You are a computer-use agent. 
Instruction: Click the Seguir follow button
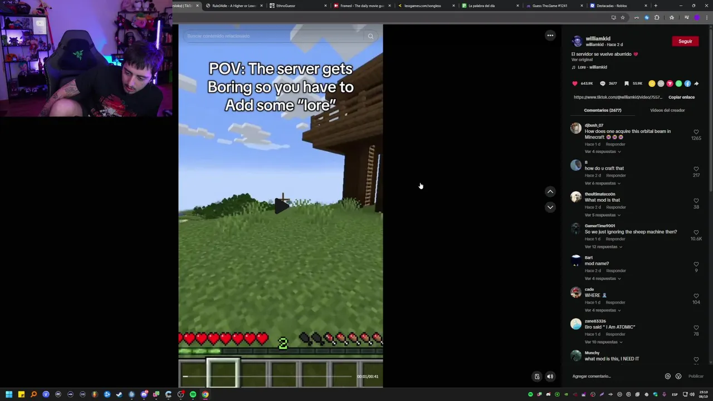[x=685, y=41]
